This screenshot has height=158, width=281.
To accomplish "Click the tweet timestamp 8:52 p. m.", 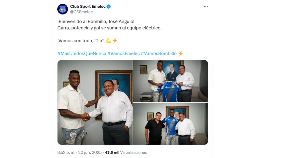I will click(66, 153).
